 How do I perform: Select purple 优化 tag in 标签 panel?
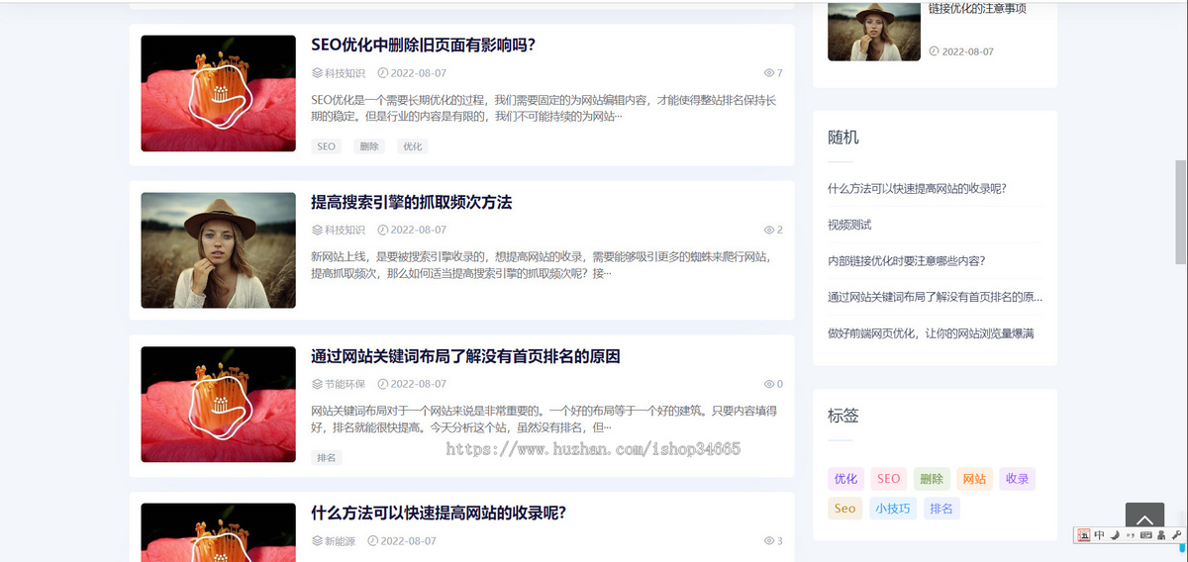[x=845, y=479]
